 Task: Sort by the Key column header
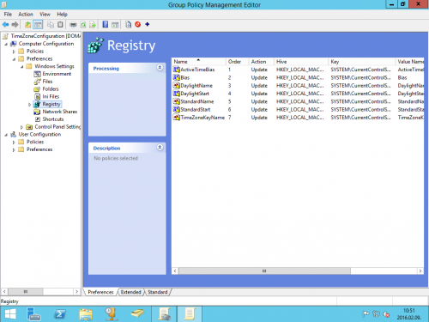click(x=362, y=62)
